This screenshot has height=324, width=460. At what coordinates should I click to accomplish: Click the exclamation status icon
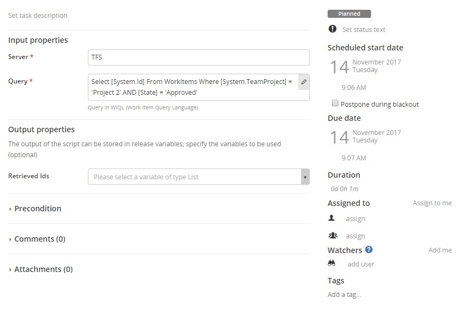point(333,29)
